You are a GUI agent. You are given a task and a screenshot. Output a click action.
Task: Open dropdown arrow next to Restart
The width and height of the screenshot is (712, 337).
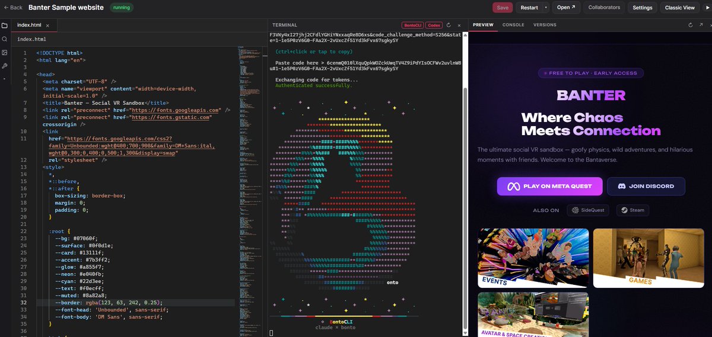tap(546, 8)
